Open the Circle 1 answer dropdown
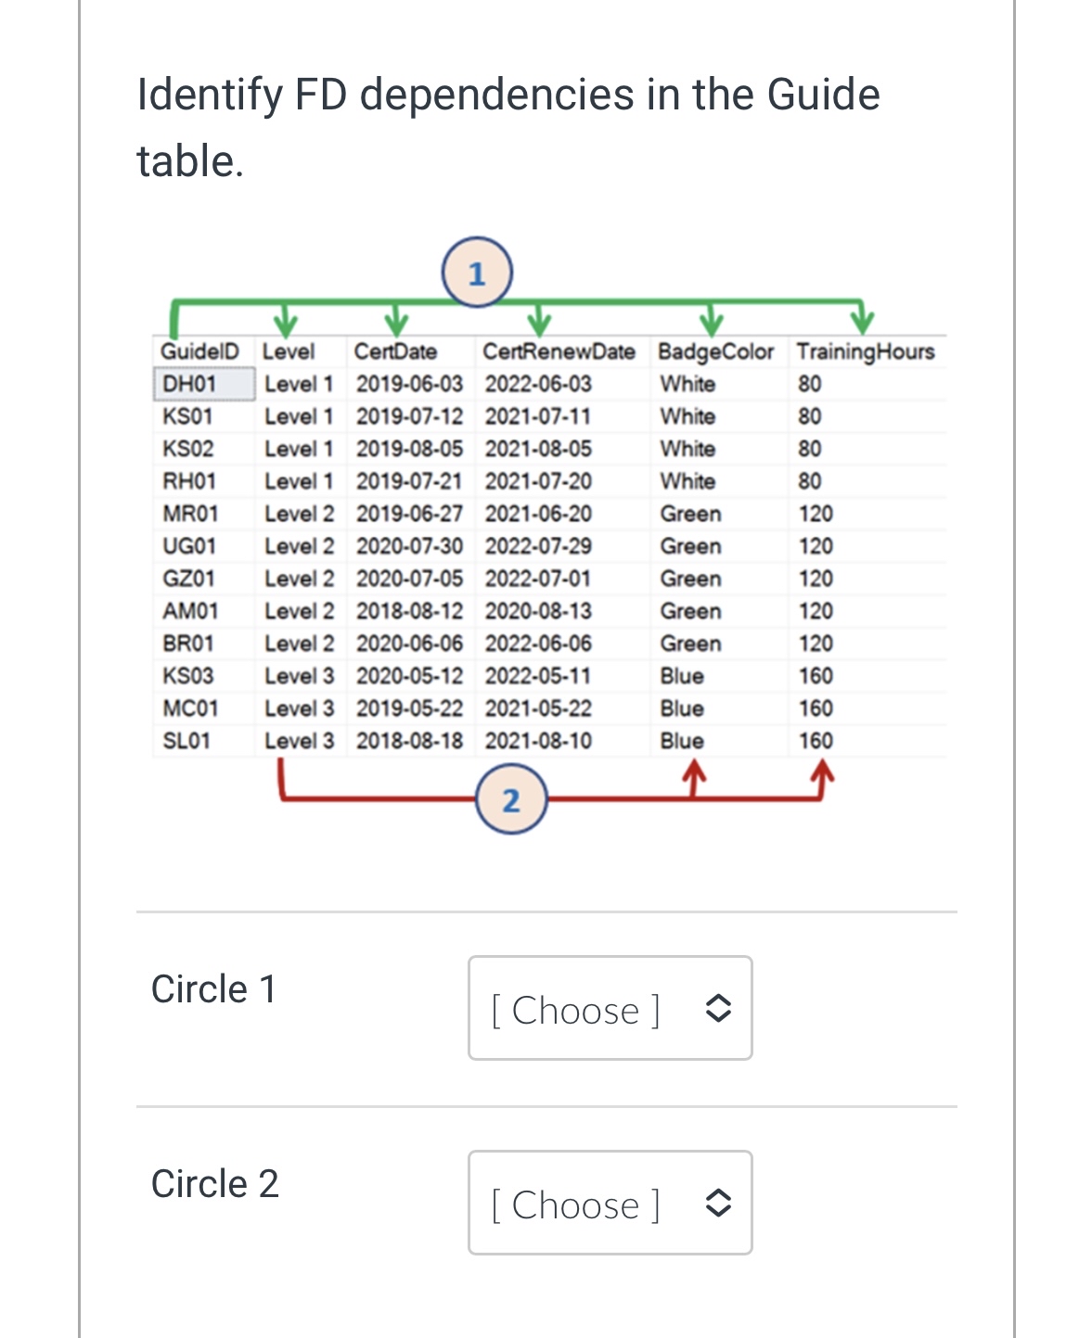The image size is (1092, 1338). [x=609, y=1009]
